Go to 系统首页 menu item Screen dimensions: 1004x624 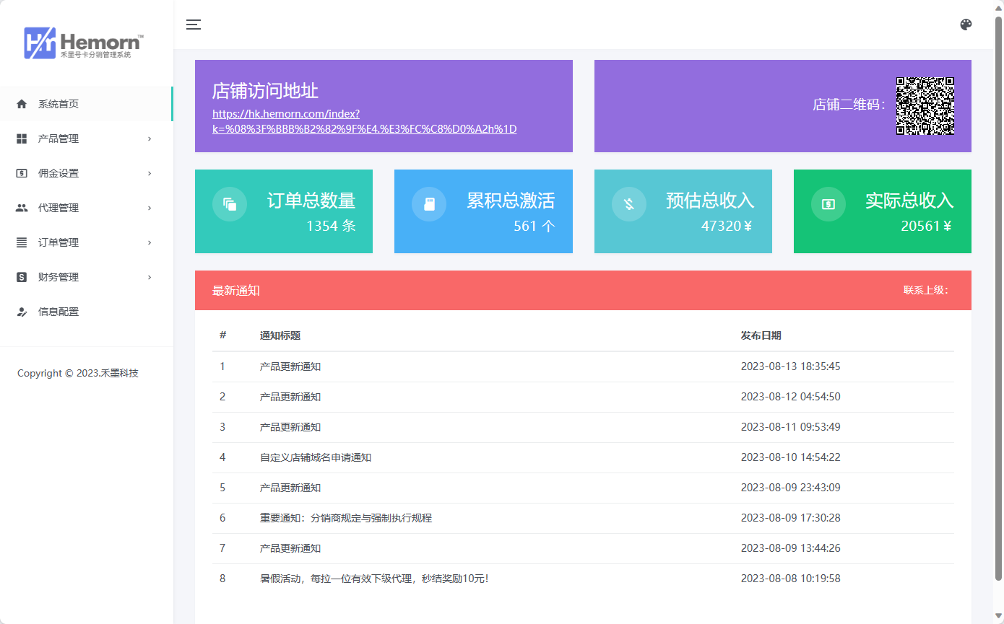pyautogui.click(x=87, y=104)
